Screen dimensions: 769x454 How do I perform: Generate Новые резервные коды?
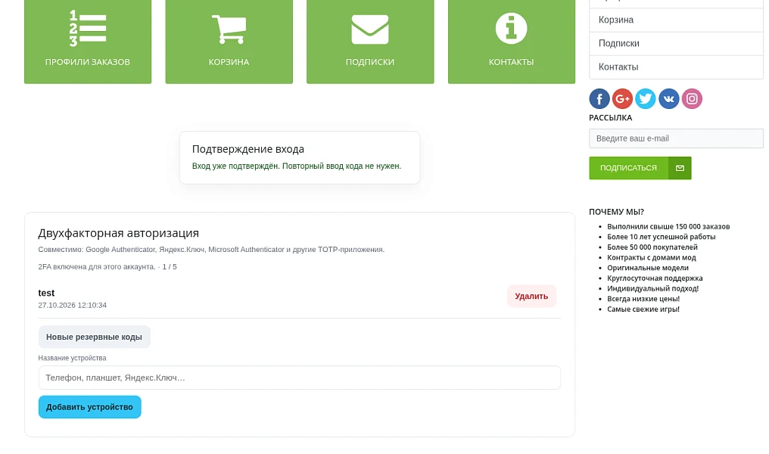click(x=94, y=337)
